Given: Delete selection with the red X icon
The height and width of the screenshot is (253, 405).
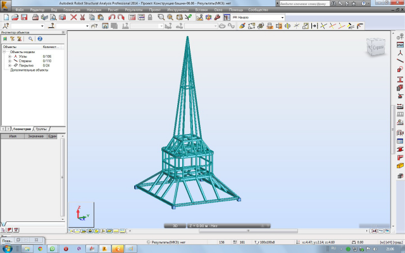Looking at the screenshot, I should 73,18.
